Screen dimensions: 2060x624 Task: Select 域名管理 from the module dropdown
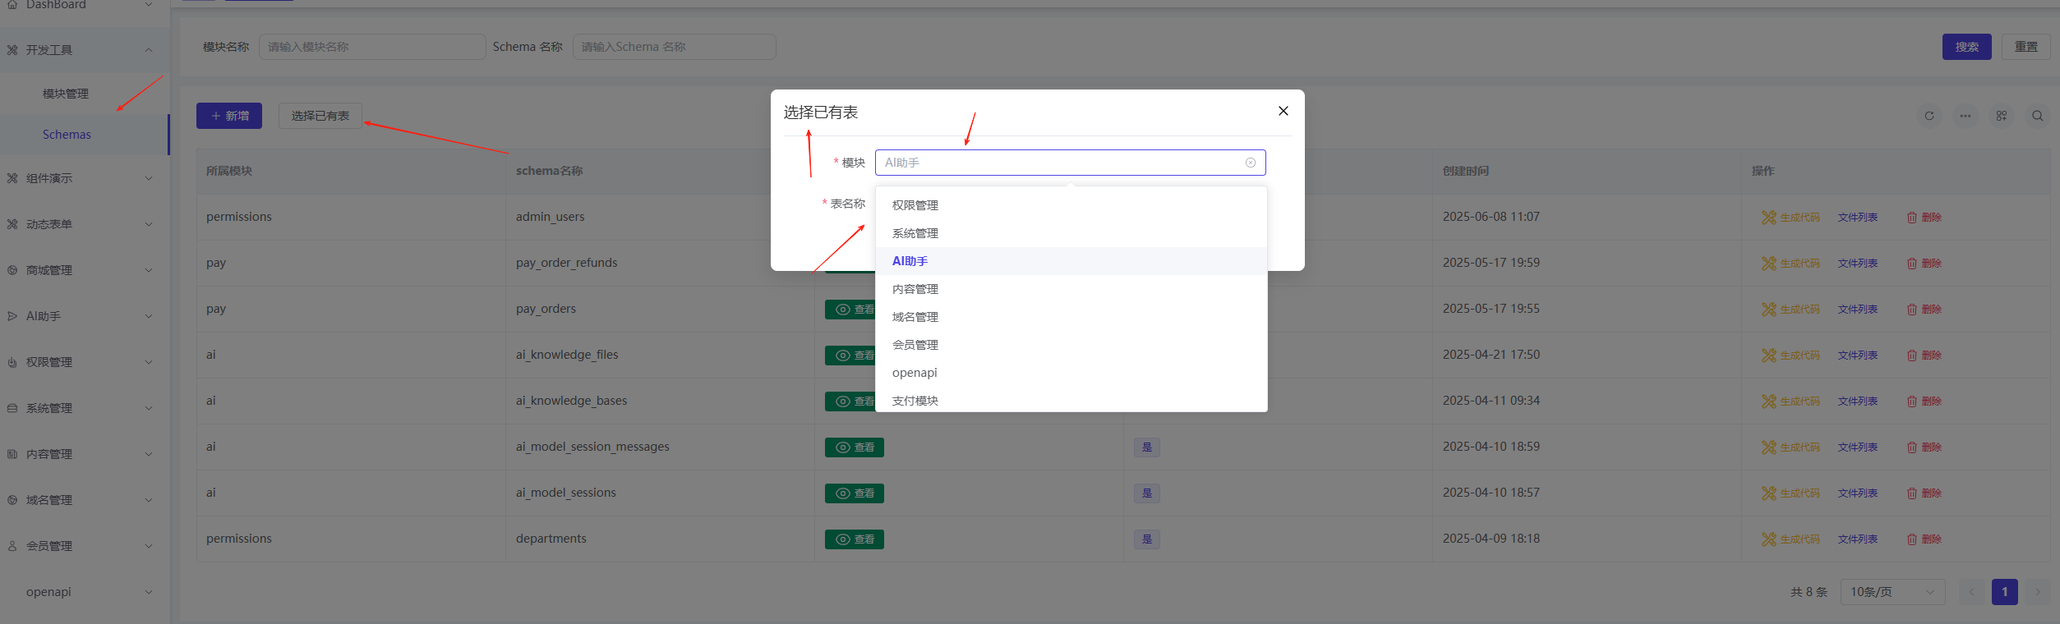pyautogui.click(x=1071, y=317)
